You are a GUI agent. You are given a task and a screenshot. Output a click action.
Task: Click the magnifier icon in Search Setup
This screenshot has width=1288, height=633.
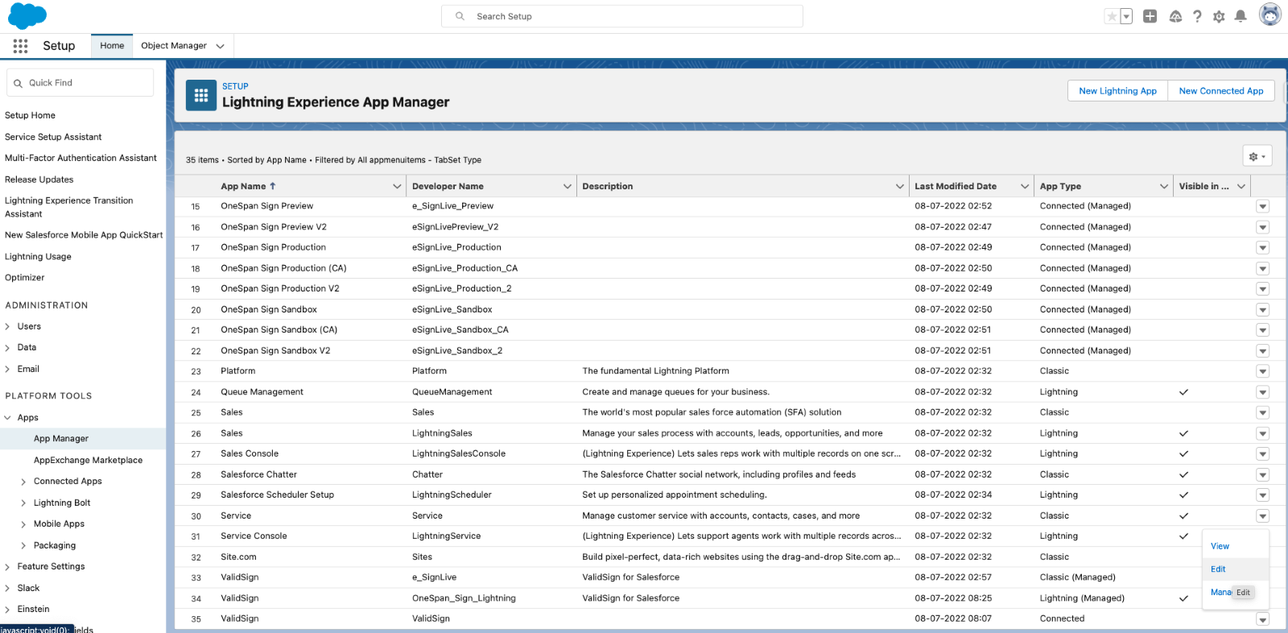(460, 16)
